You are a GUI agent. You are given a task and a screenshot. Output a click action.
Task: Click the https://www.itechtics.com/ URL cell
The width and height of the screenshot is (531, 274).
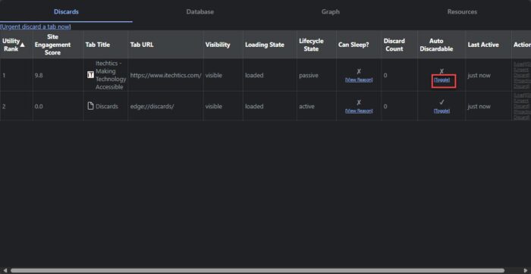(165, 76)
